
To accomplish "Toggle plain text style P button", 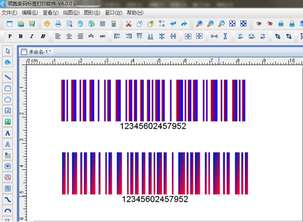I will tap(10, 36).
